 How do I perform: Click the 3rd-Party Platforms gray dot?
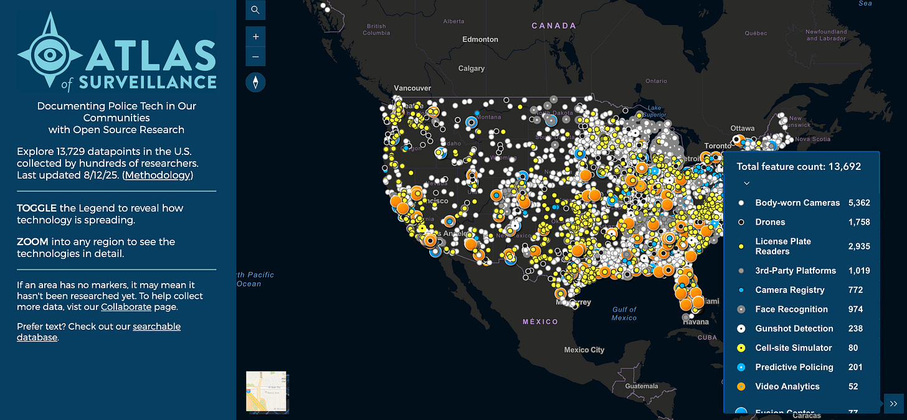741,271
